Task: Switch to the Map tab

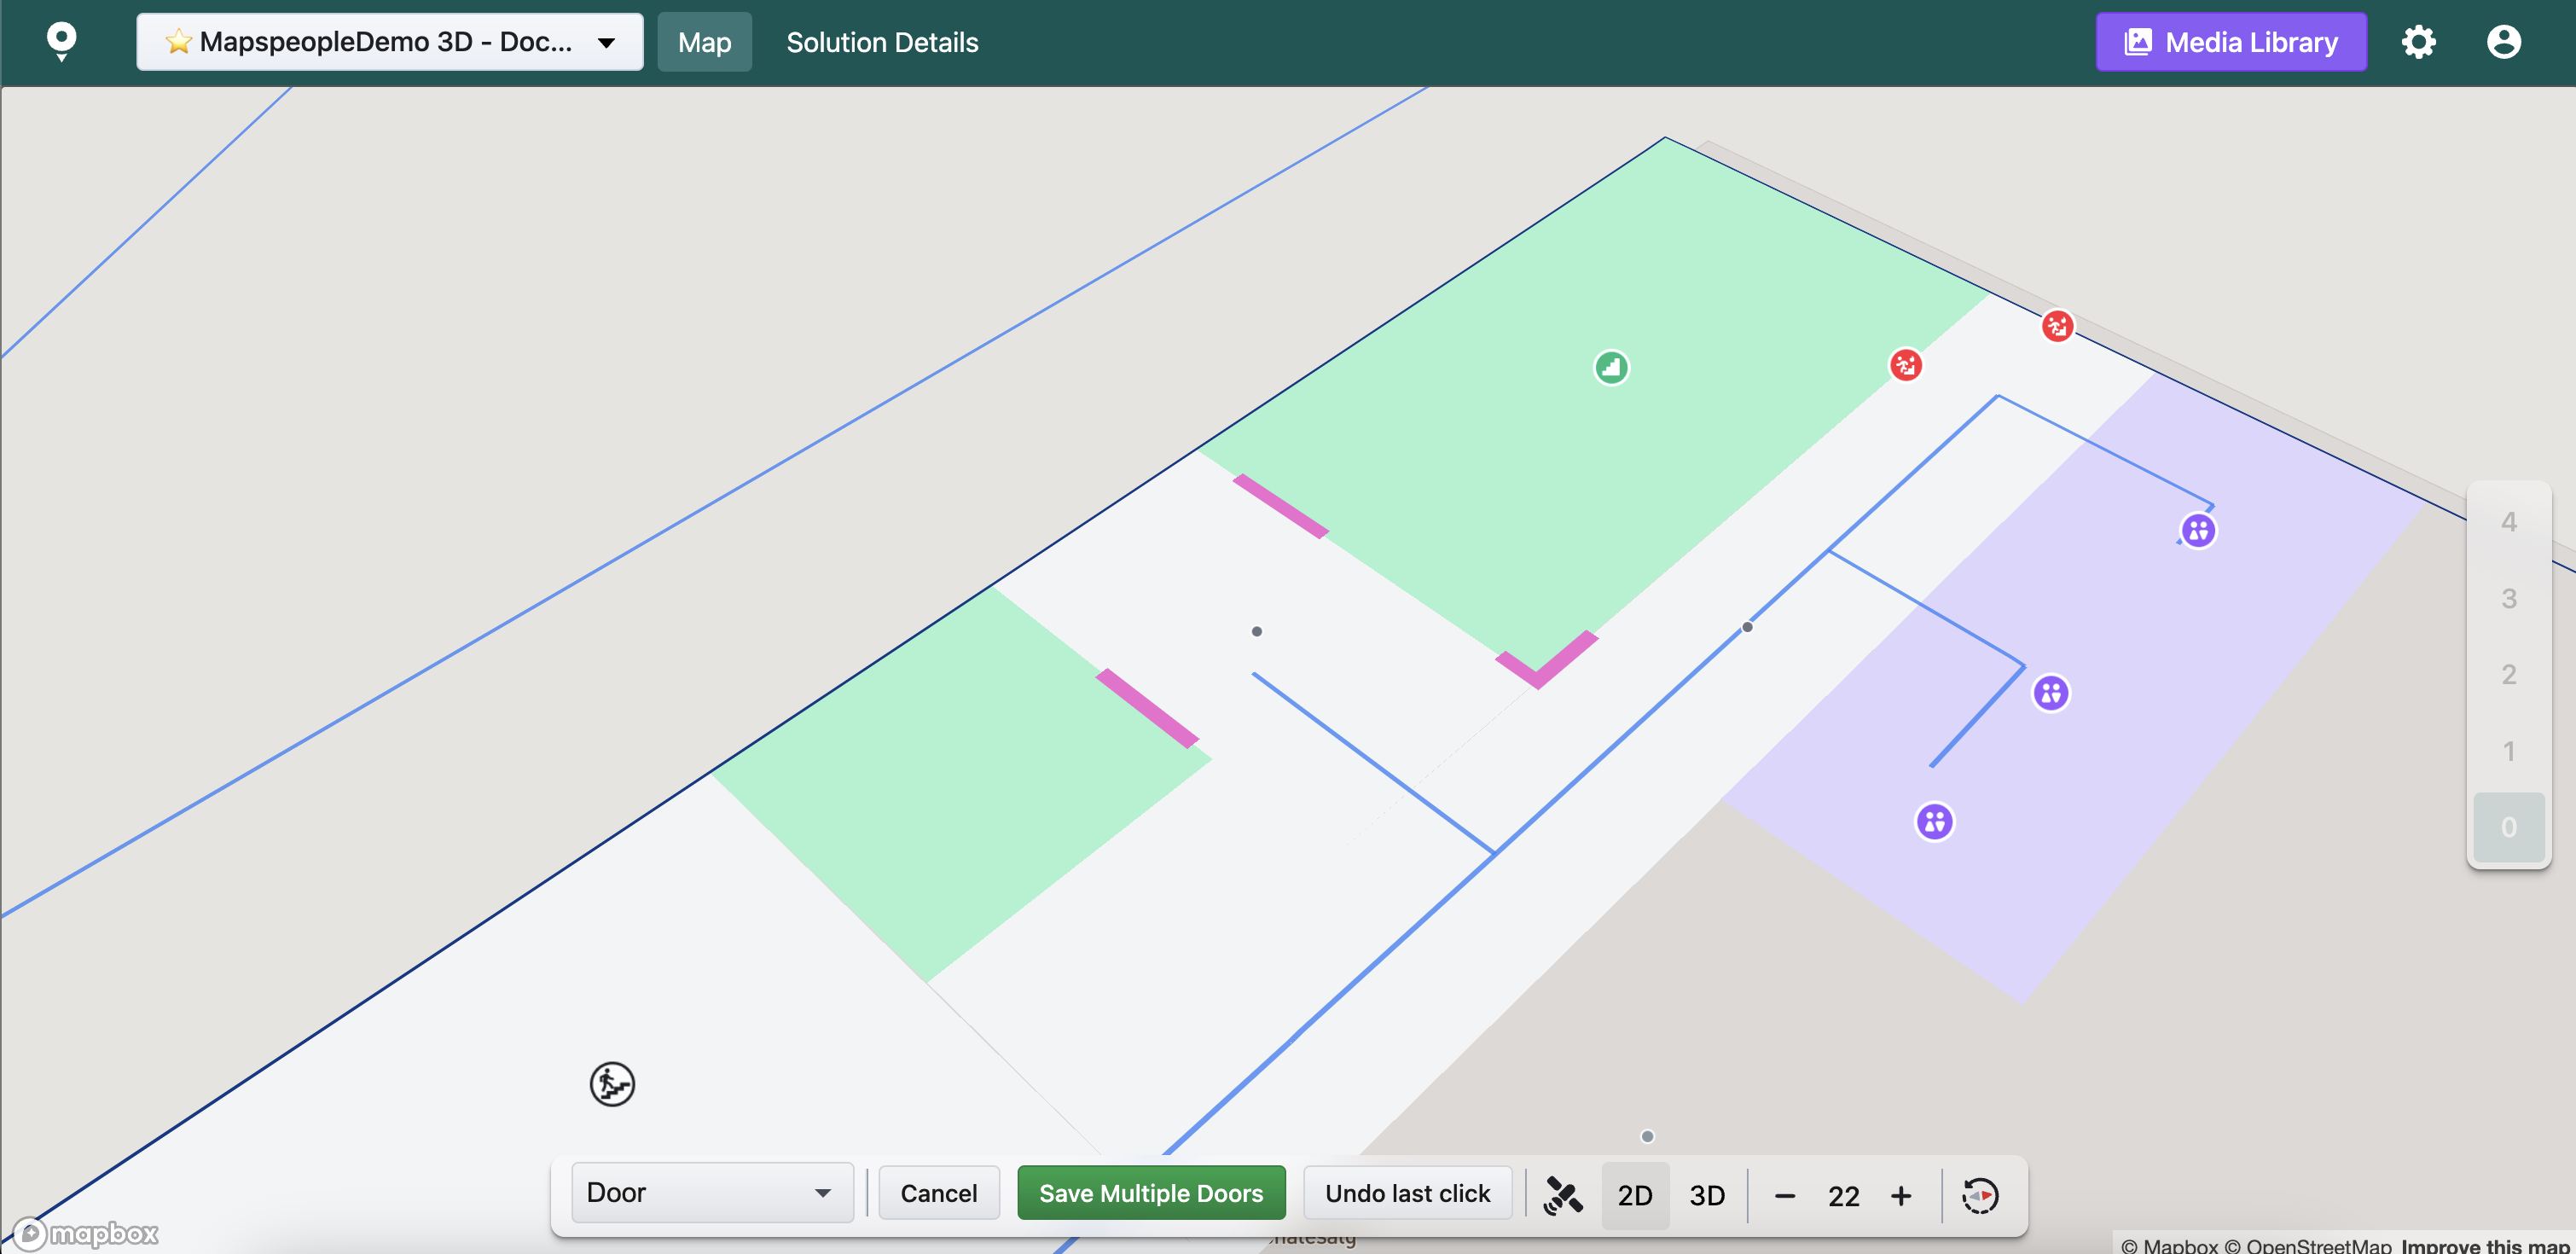Action: click(704, 42)
